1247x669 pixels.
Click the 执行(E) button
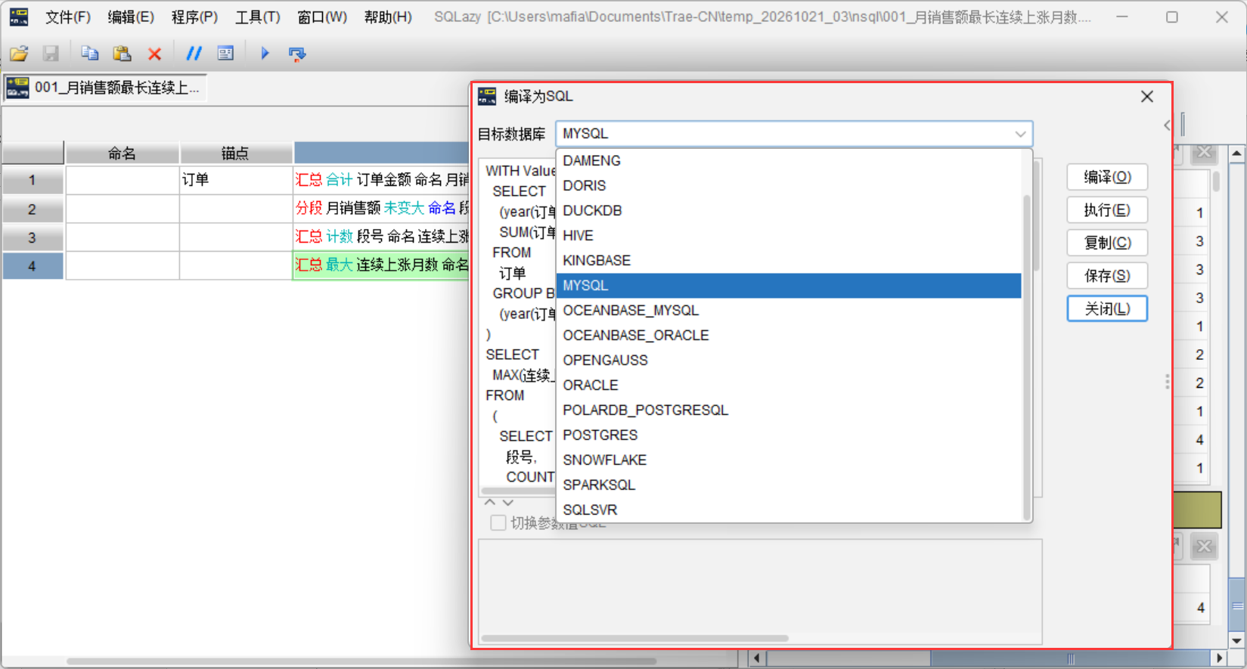coord(1107,210)
